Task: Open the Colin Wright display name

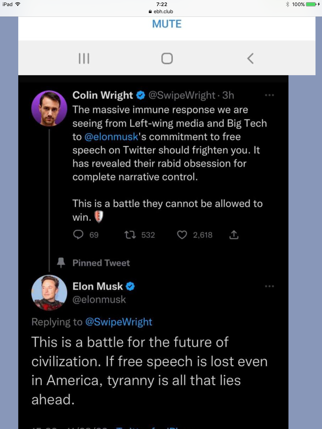Action: (x=103, y=95)
